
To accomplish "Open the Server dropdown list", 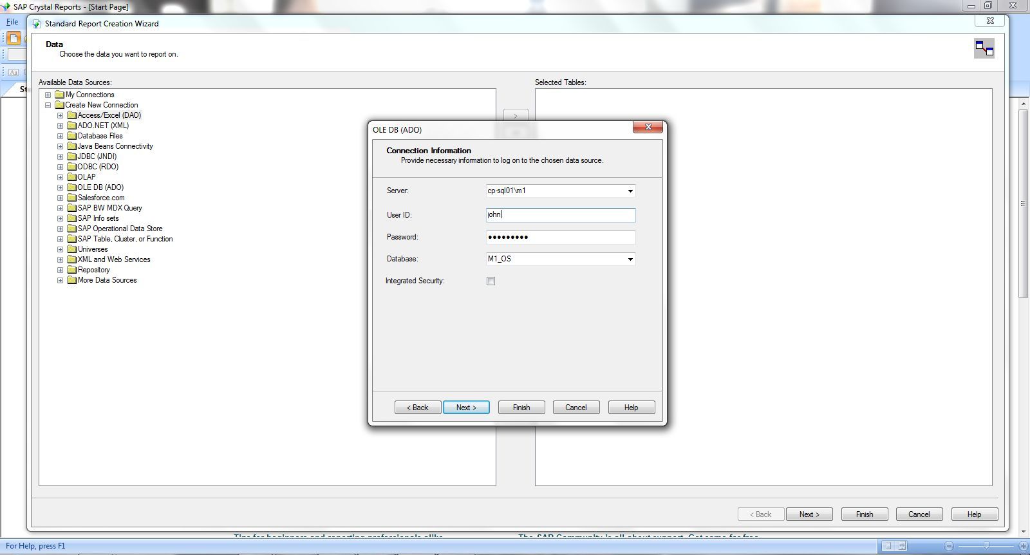I will [630, 191].
